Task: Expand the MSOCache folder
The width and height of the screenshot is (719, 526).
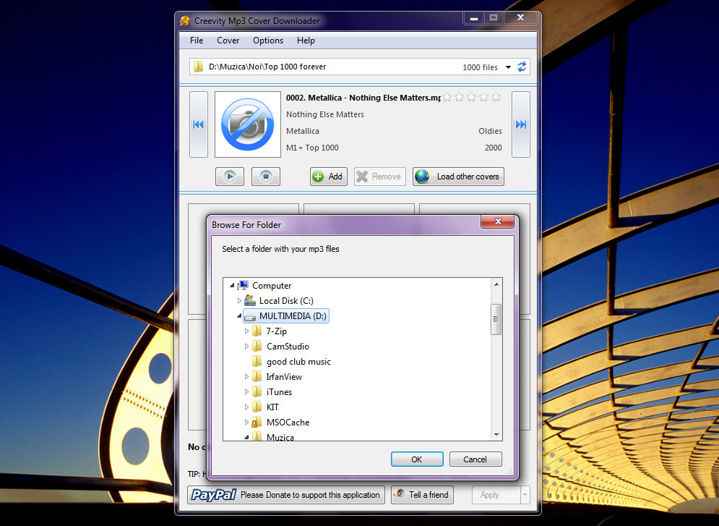Action: click(246, 423)
